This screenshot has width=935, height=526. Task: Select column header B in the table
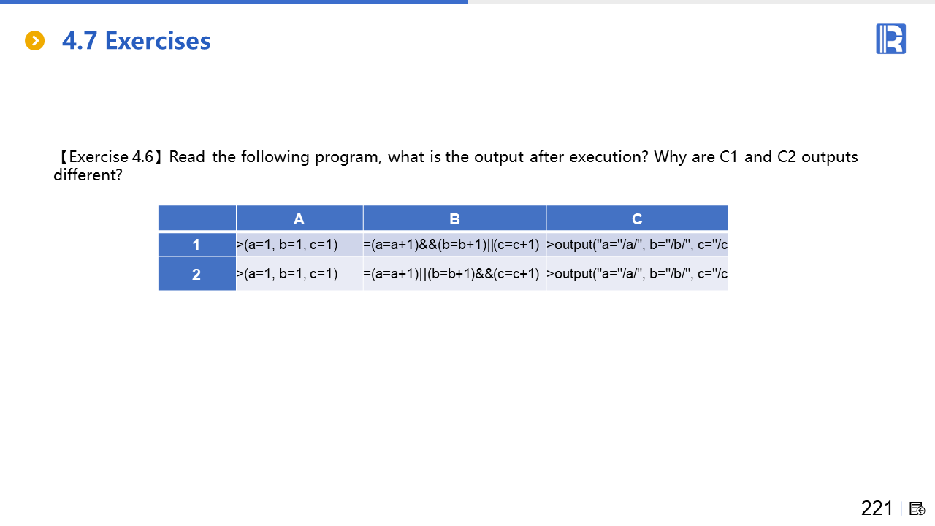pyautogui.click(x=454, y=218)
